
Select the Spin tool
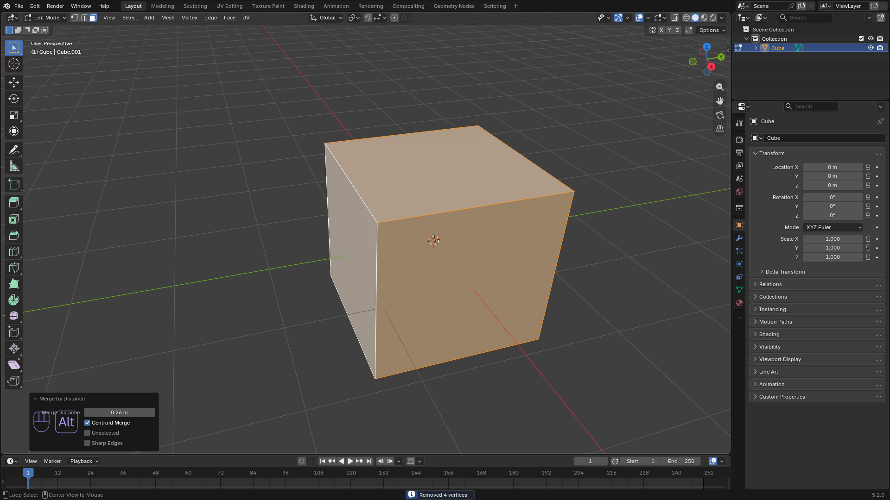[x=14, y=300]
